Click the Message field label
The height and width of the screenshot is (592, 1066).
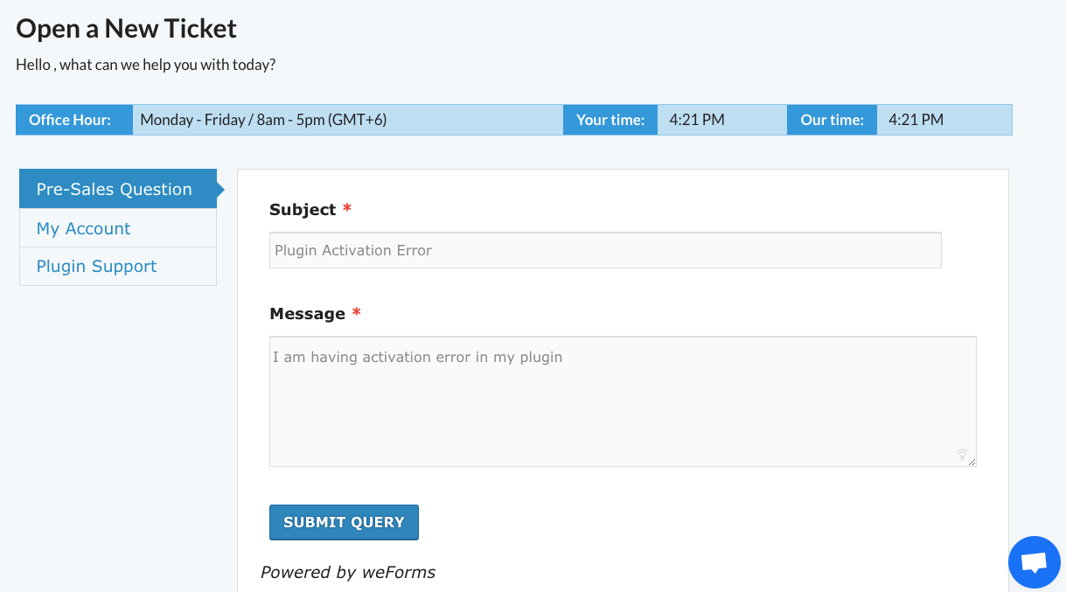305,313
